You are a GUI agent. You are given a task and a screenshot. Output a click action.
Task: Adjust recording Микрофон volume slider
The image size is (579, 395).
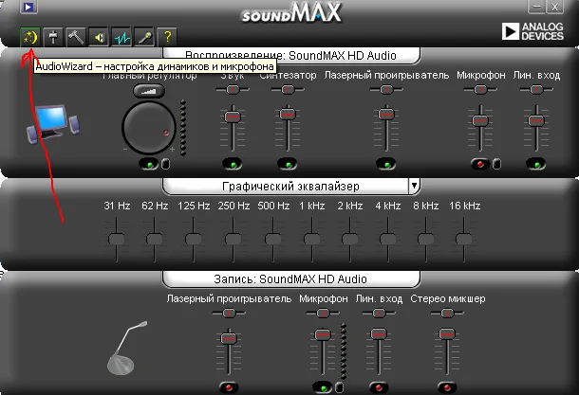pyautogui.click(x=323, y=334)
